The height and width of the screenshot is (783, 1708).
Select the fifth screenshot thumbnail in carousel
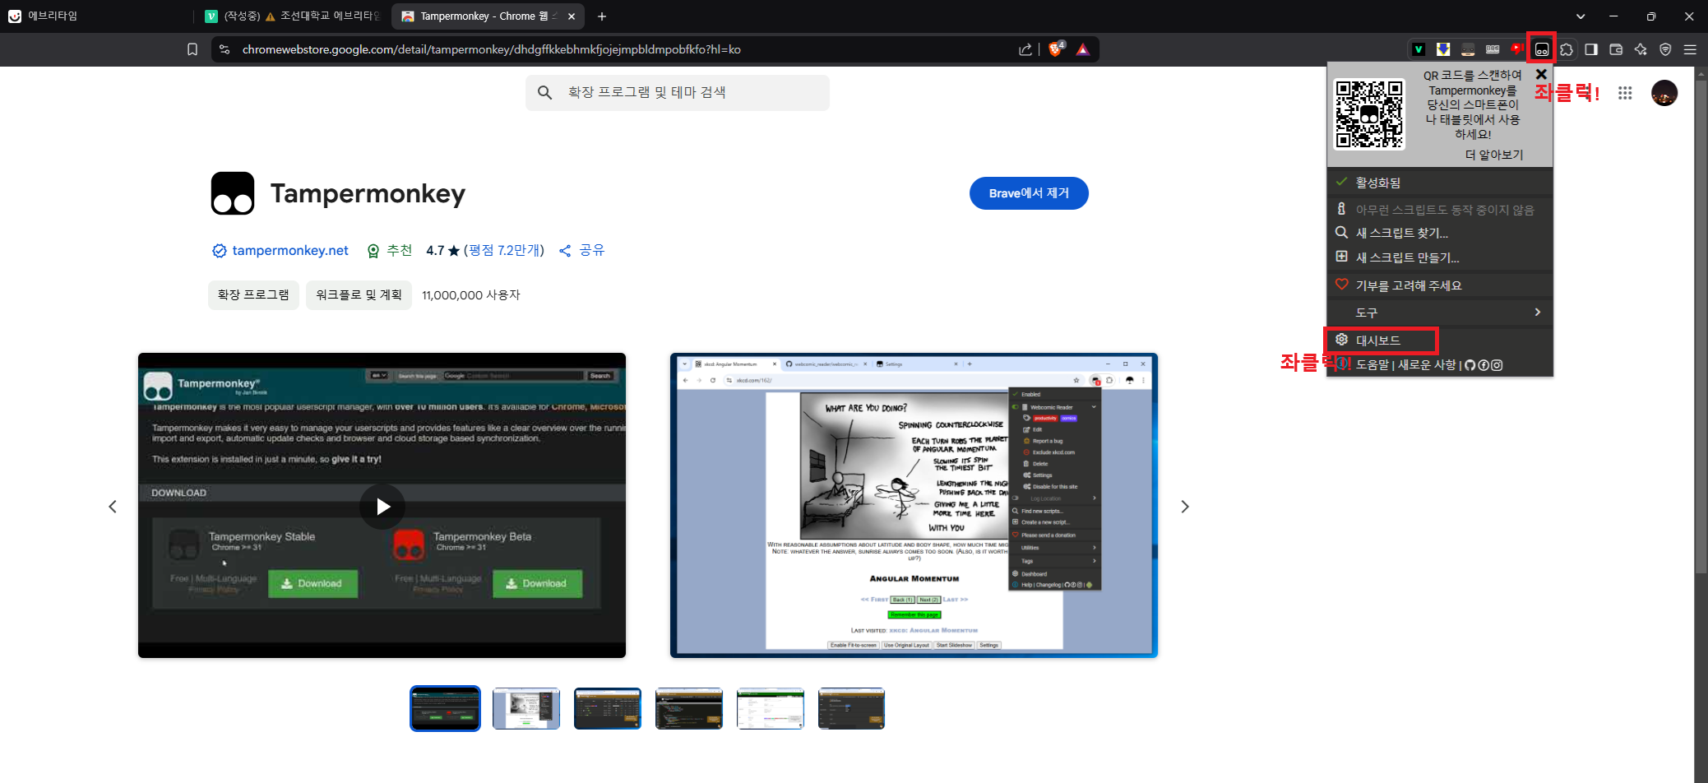[x=771, y=708]
